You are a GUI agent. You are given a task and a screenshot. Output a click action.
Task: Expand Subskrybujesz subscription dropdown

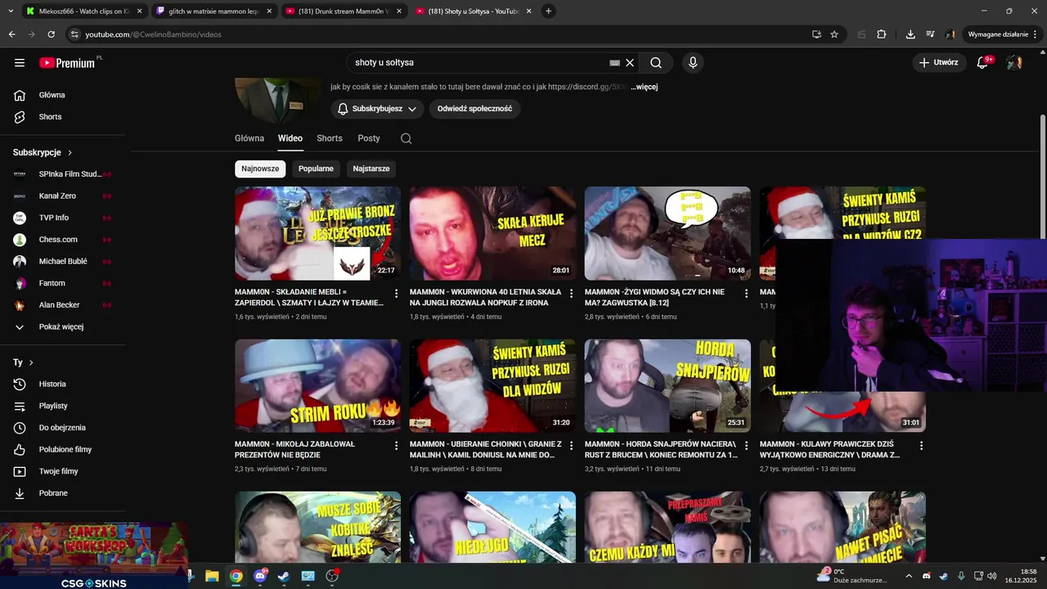pyautogui.click(x=377, y=109)
